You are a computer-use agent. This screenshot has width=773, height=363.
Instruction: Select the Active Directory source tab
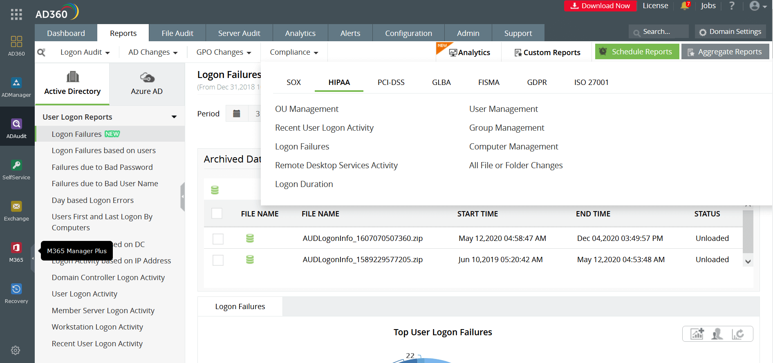[x=72, y=84]
